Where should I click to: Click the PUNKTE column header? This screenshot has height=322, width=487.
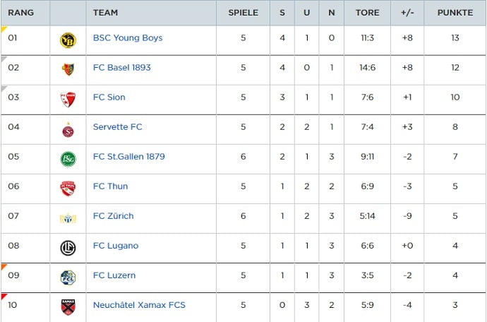455,13
